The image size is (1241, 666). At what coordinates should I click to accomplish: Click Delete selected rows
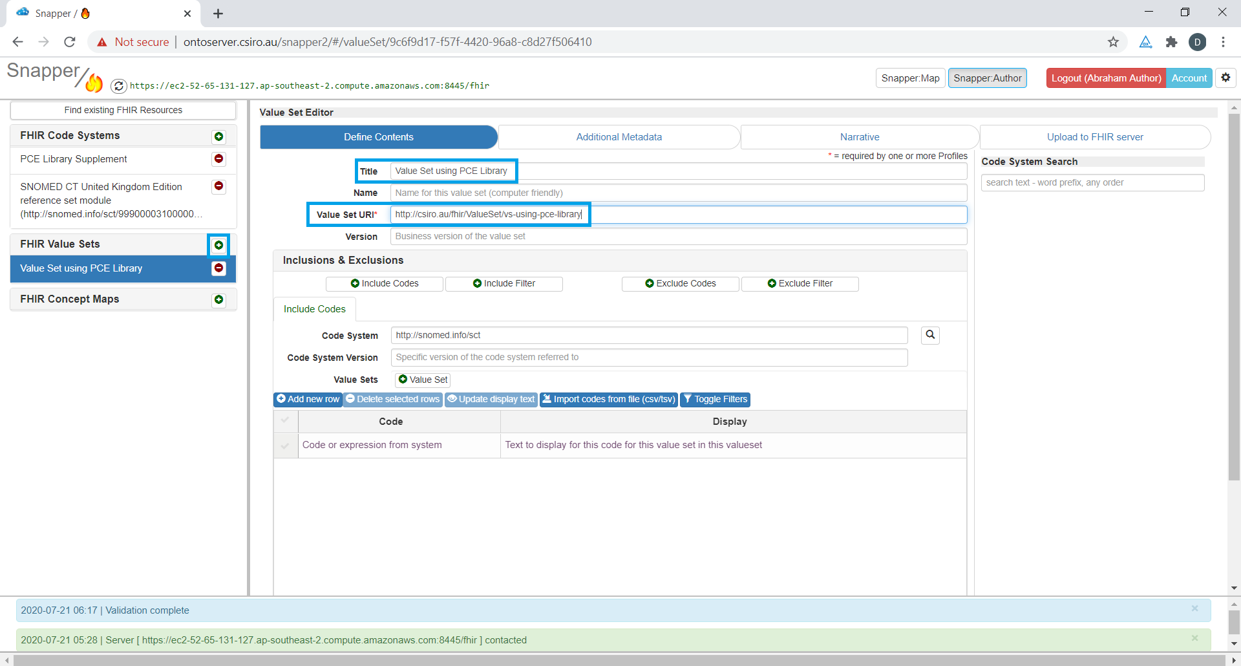[392, 400]
